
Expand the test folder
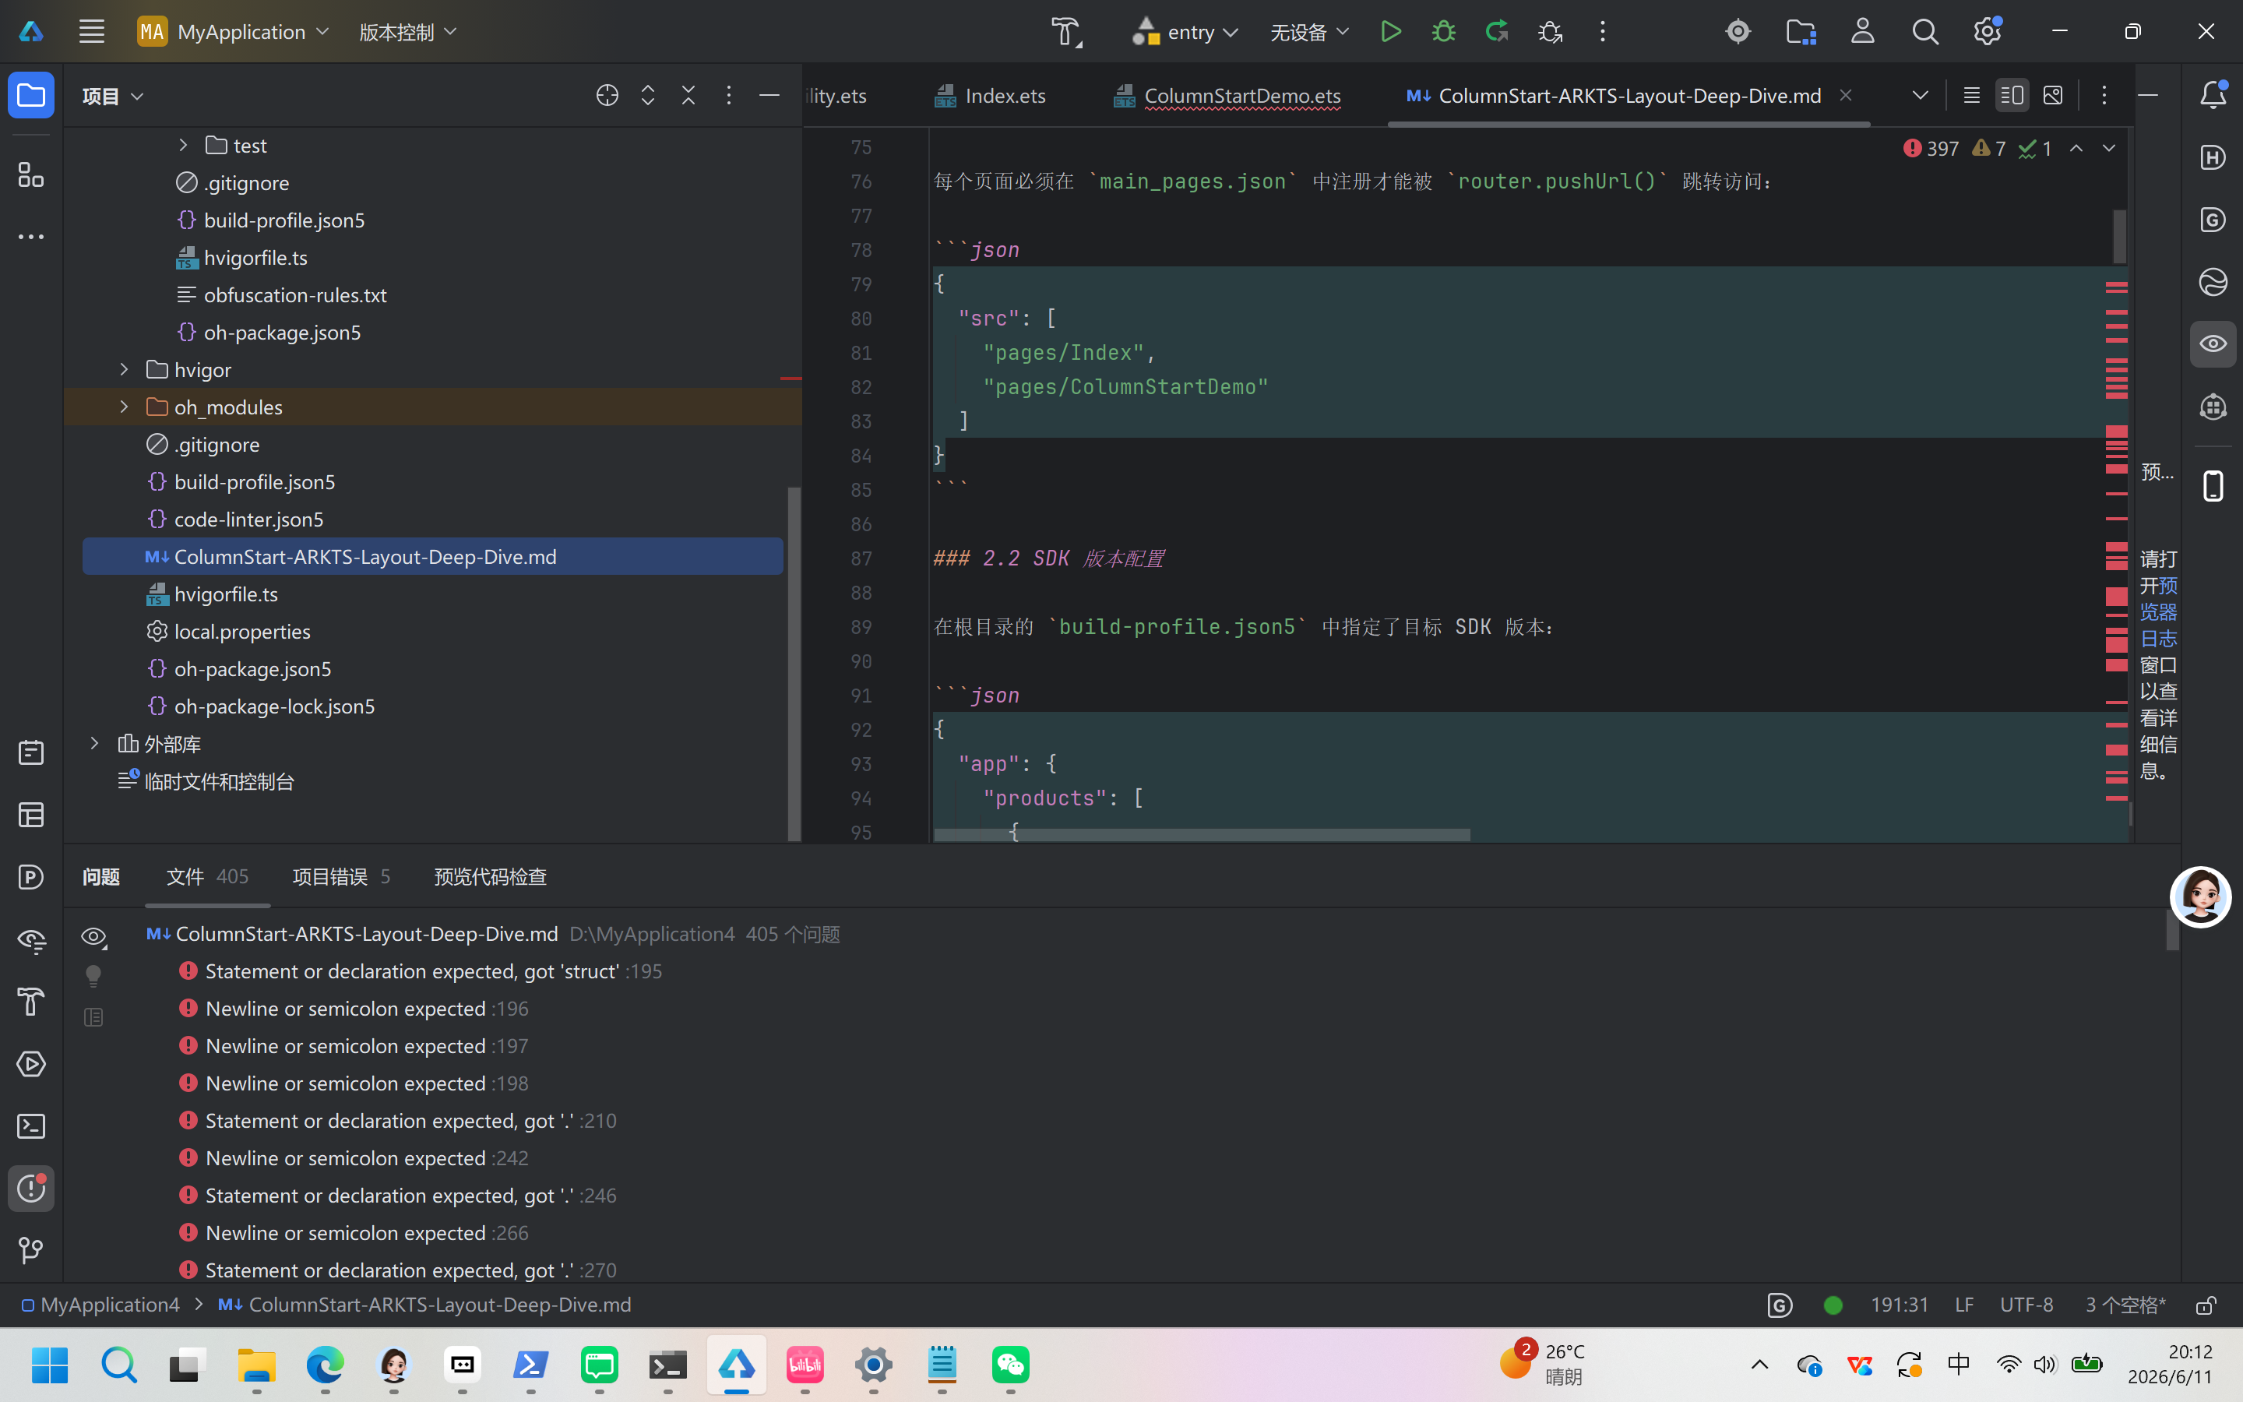click(x=182, y=146)
